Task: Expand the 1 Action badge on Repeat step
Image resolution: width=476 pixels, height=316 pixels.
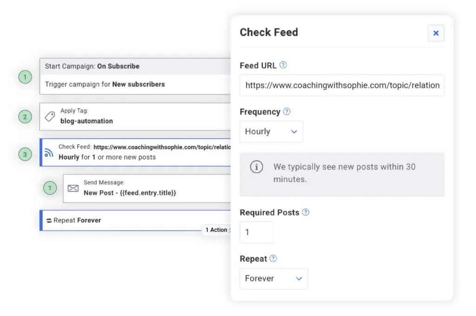Action: [x=217, y=230]
